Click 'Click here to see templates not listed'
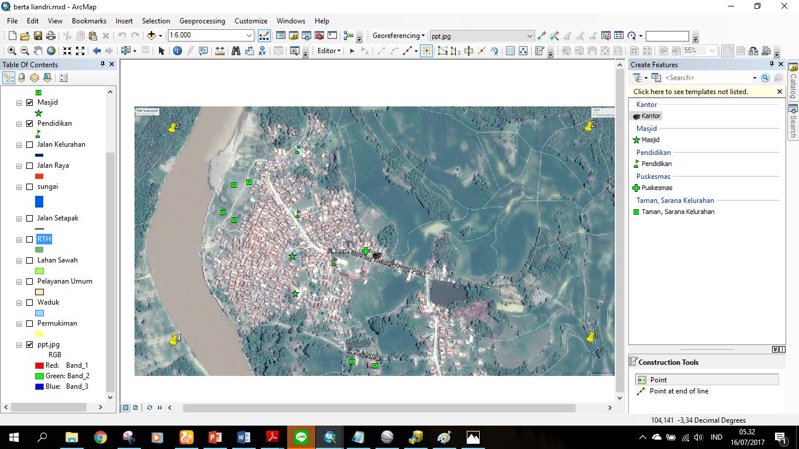 click(x=690, y=91)
